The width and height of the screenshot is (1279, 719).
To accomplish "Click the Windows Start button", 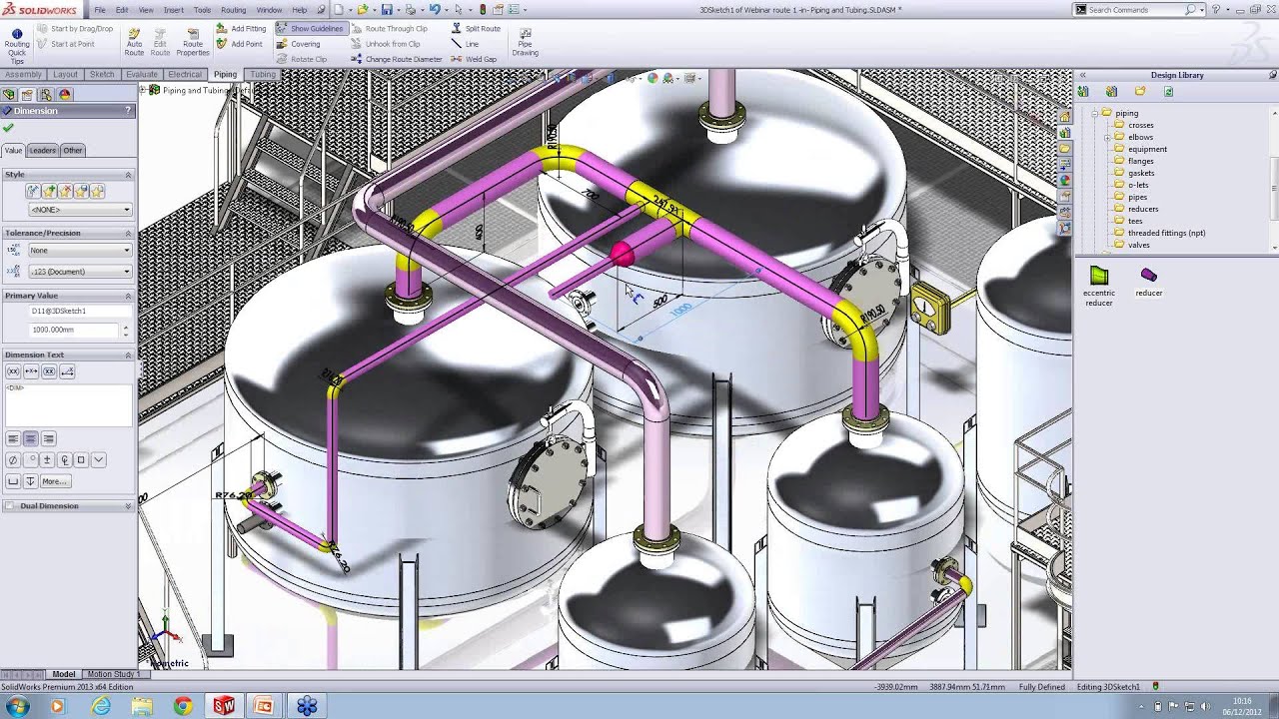I will [x=17, y=706].
